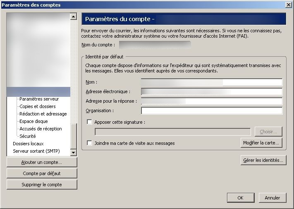This screenshot has width=294, height=209.
Task: Open Accusés de réception settings
Action: pos(41,129)
